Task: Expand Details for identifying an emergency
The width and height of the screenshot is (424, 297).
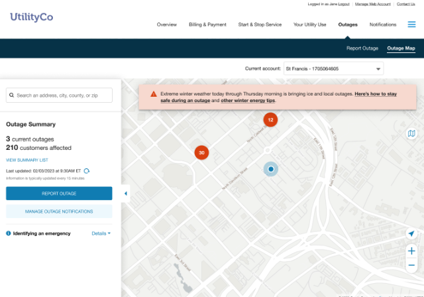Action: click(101, 233)
